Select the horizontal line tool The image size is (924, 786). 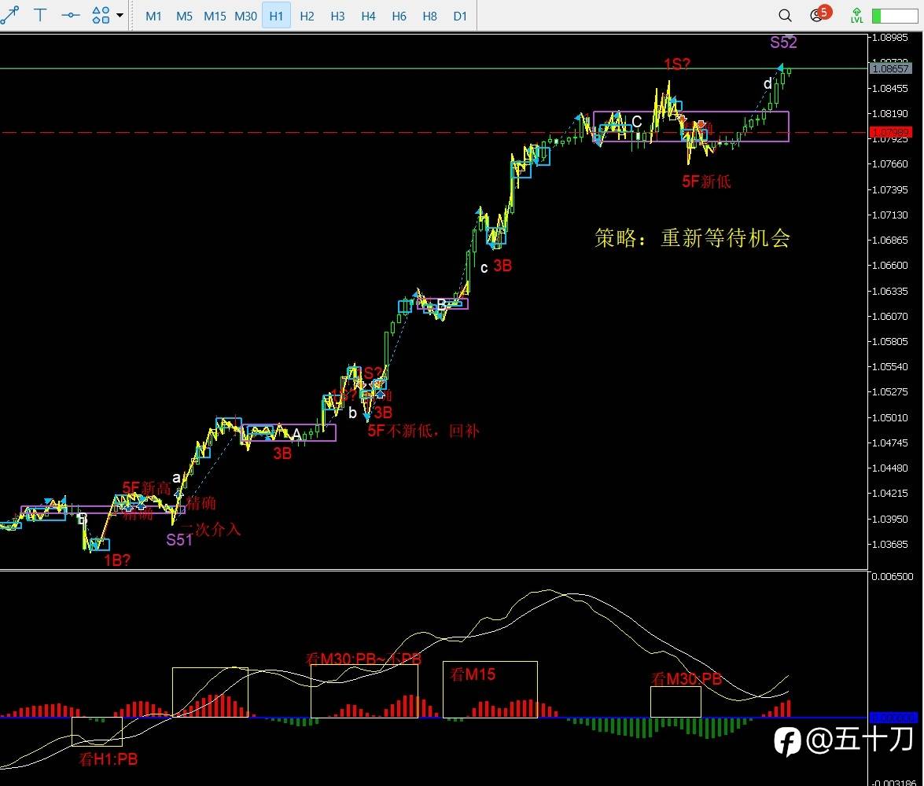[71, 15]
